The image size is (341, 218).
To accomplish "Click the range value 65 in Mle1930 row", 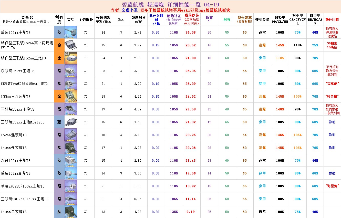I will point(227,122).
